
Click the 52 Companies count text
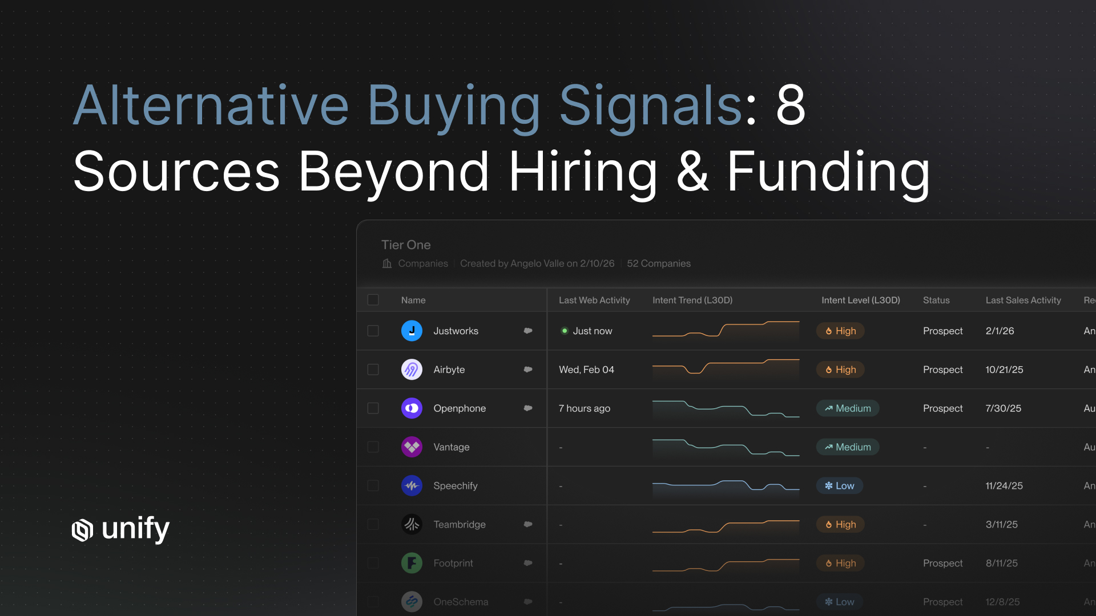pos(659,264)
